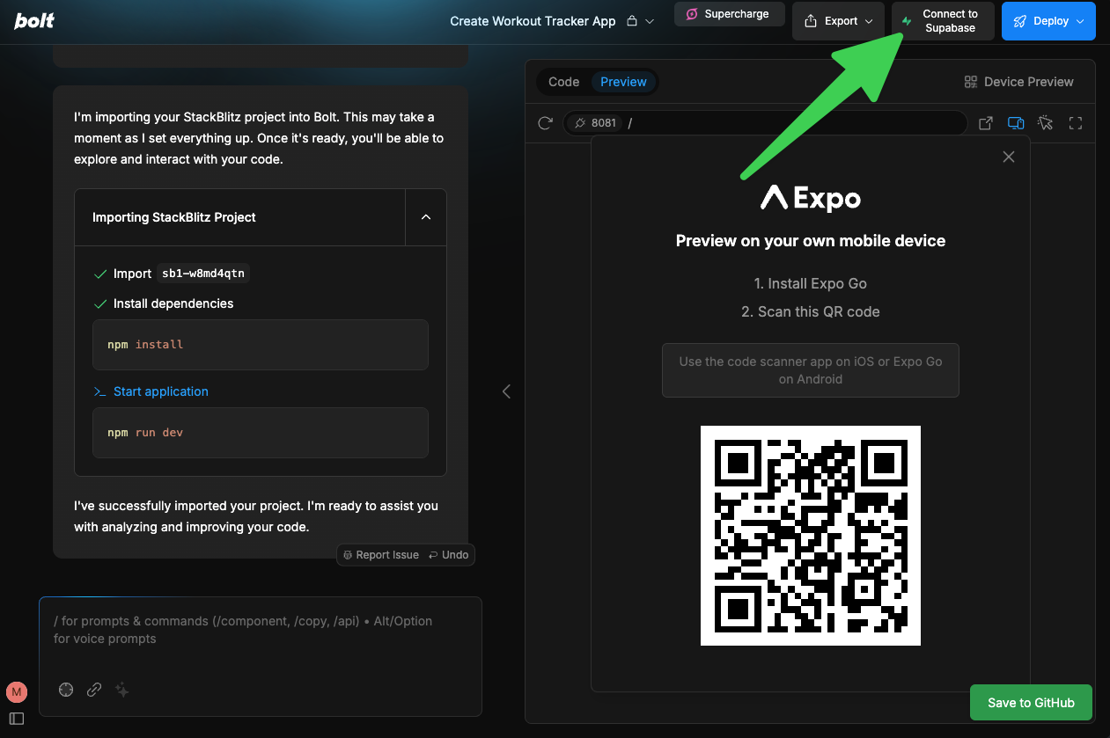Click the Device Preview QR grid icon
This screenshot has width=1110, height=738.
pos(971,82)
